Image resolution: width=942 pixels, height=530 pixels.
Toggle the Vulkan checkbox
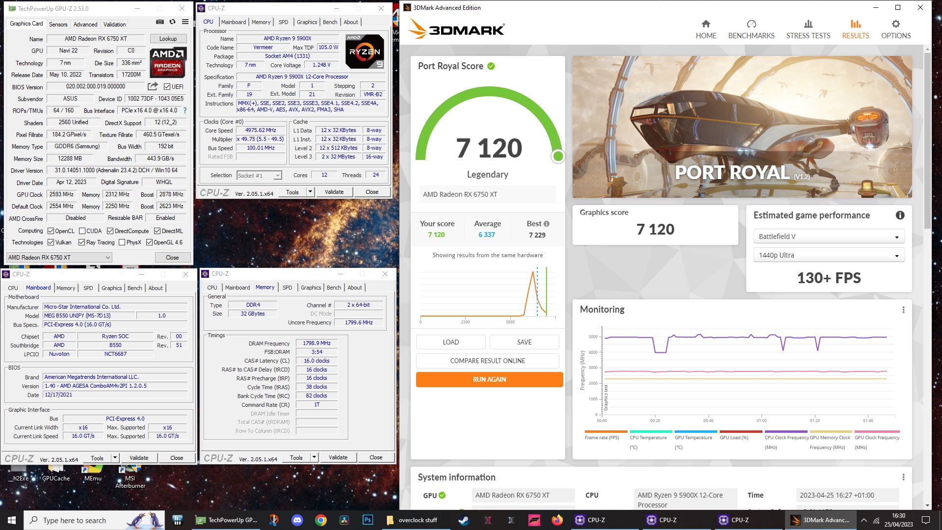coord(51,242)
